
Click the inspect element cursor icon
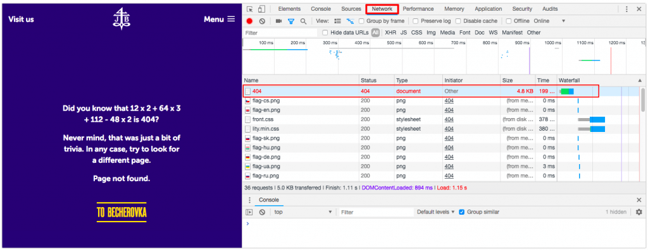pyautogui.click(x=249, y=9)
